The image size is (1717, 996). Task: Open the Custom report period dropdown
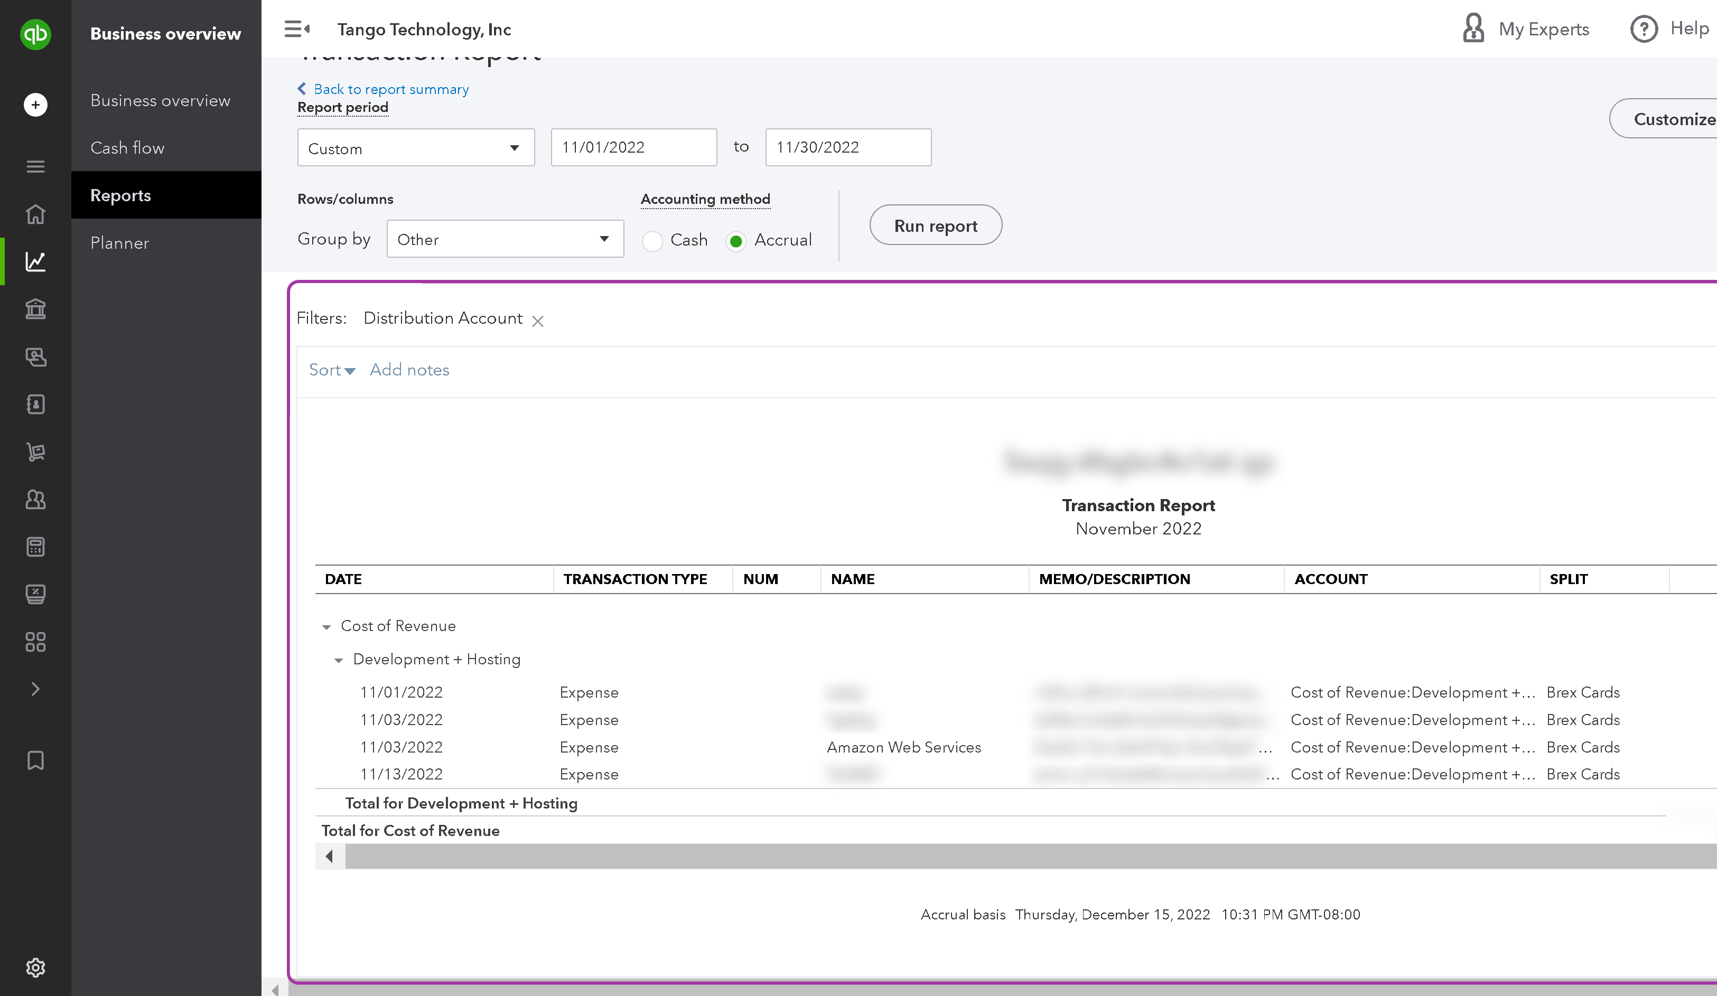pos(416,147)
